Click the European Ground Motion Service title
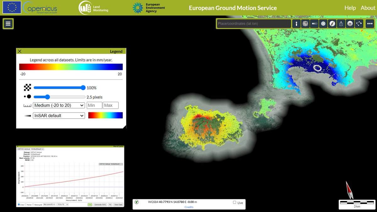 [233, 8]
